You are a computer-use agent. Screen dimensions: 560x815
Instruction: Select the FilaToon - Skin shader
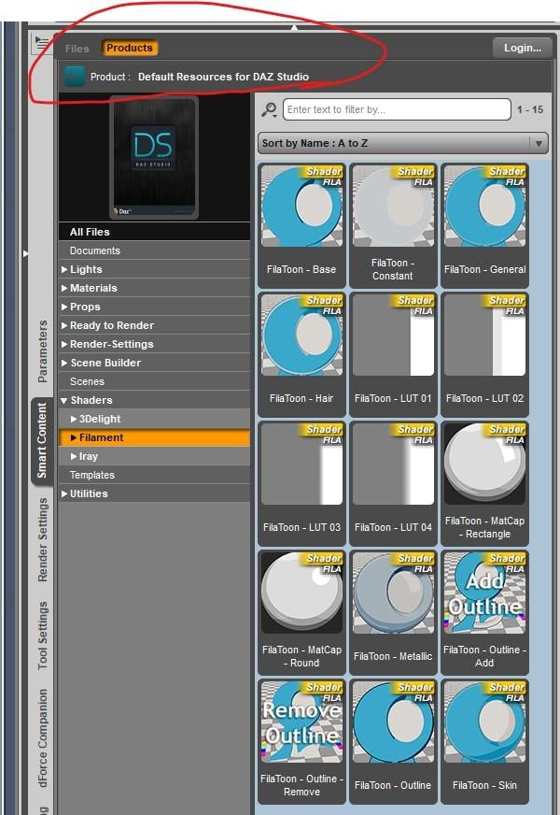point(484,740)
